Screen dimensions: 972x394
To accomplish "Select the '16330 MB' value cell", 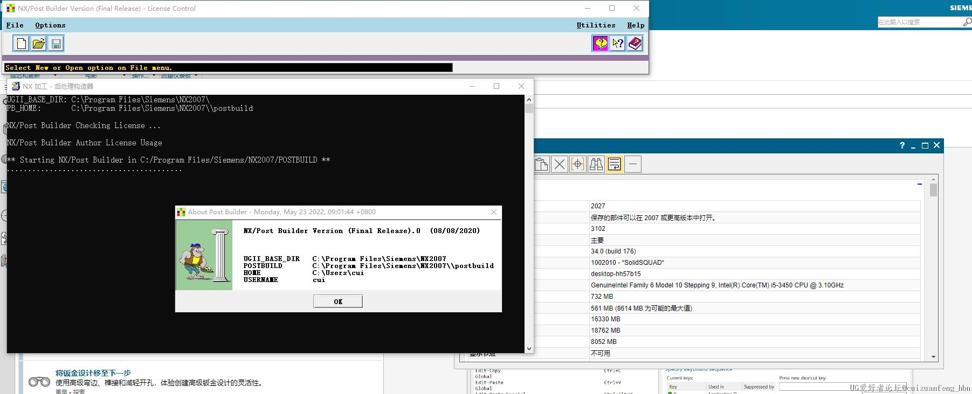I will coord(755,319).
